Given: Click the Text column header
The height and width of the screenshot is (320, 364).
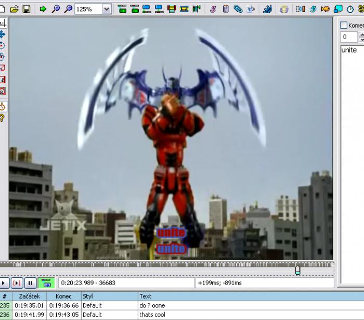Looking at the screenshot, I should click(251, 296).
